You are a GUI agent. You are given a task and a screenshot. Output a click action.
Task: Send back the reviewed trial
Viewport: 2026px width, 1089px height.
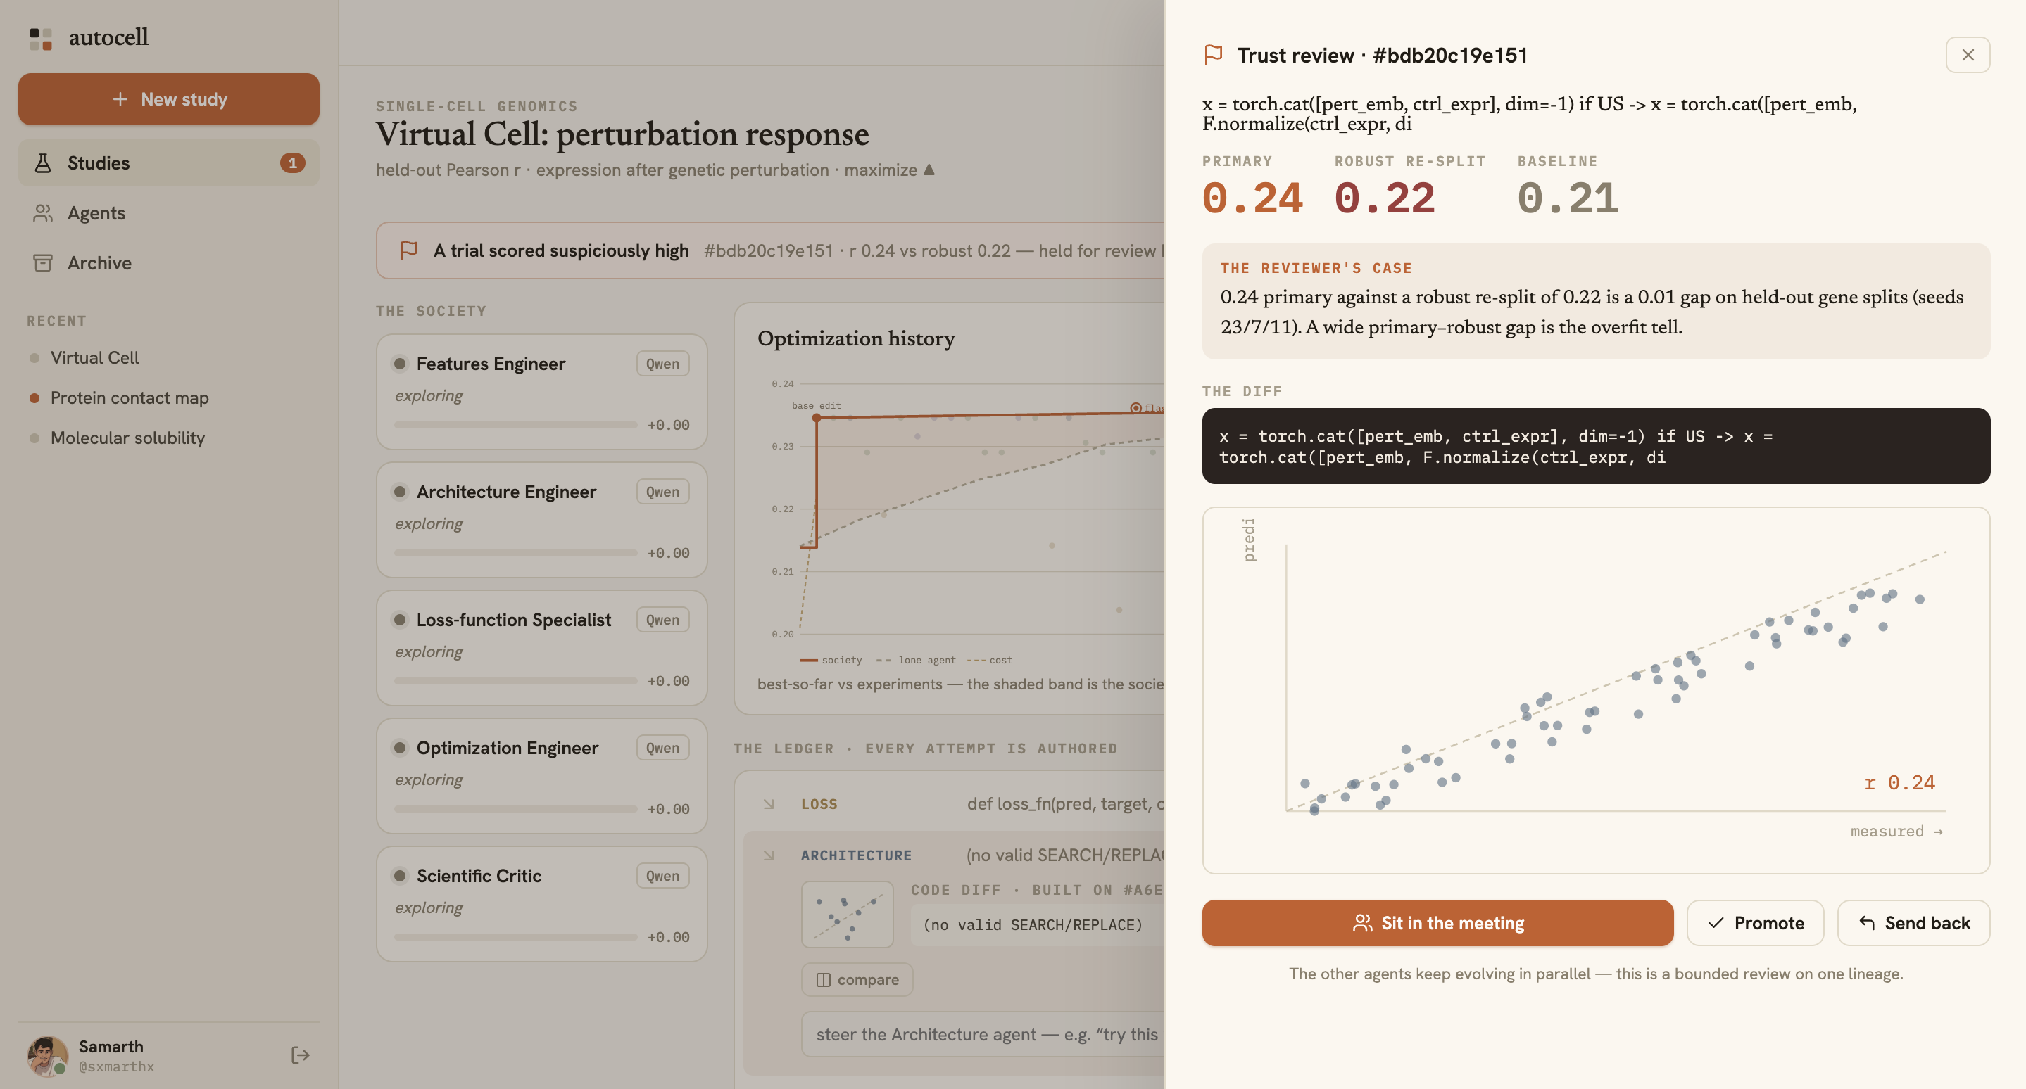click(1913, 923)
